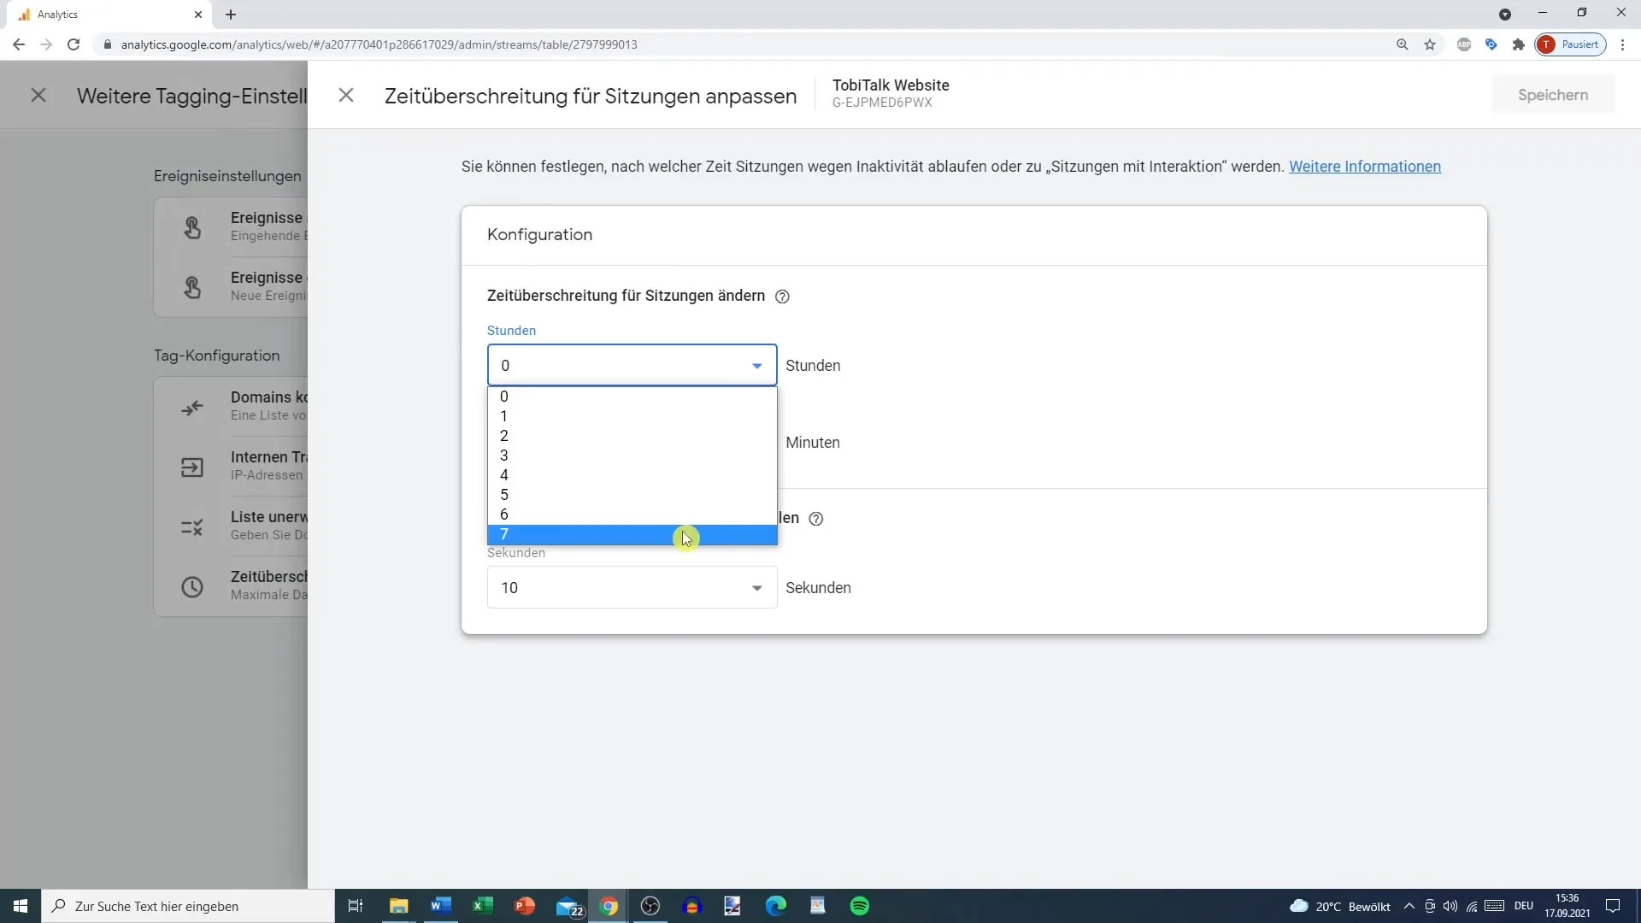Select 2 in the hours list

point(632,436)
